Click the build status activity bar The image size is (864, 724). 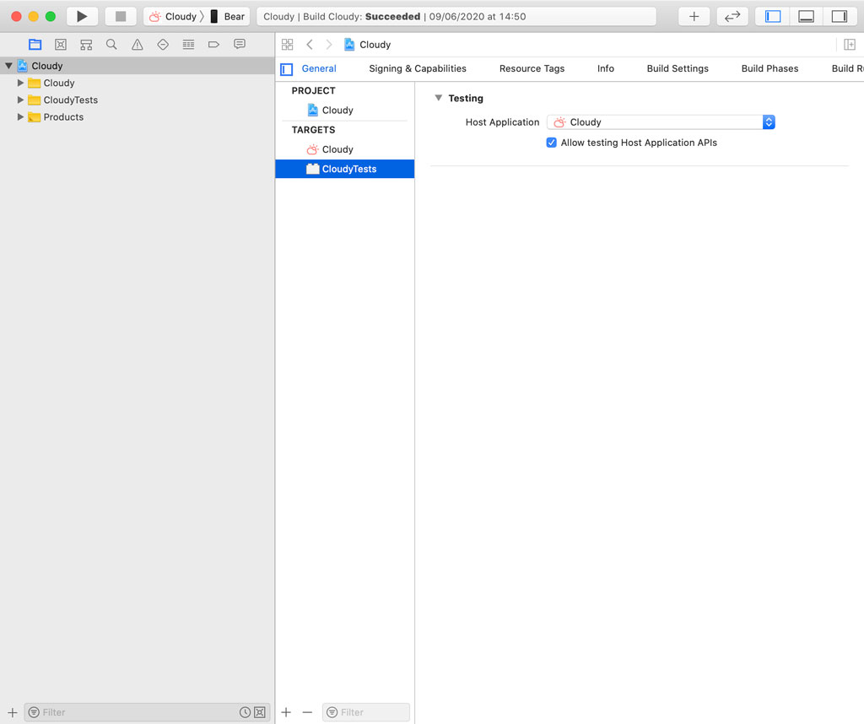pyautogui.click(x=456, y=17)
